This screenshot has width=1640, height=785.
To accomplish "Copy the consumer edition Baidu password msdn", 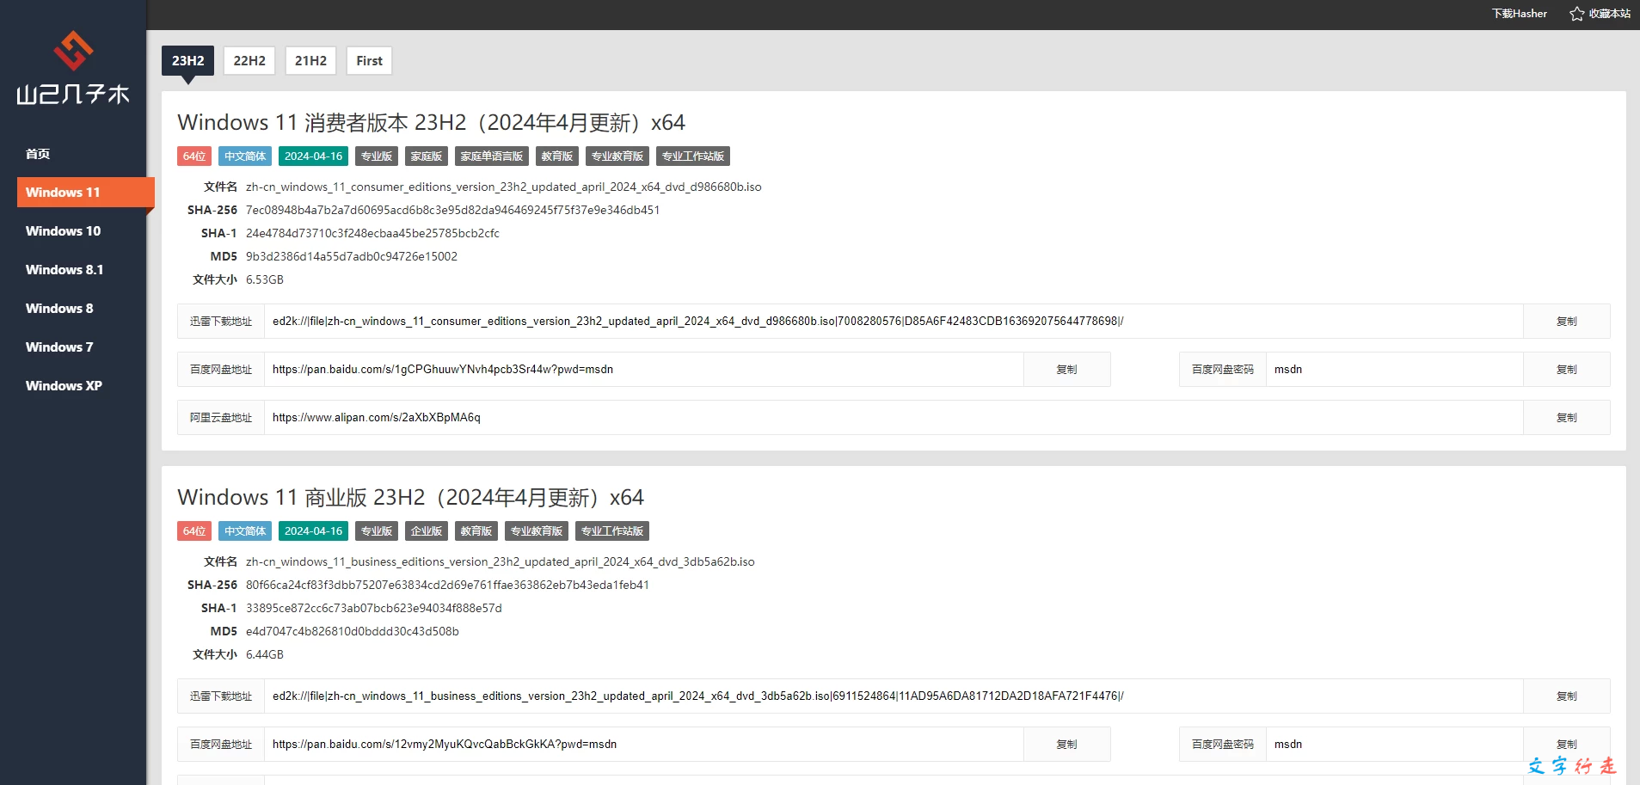I will coord(1566,370).
